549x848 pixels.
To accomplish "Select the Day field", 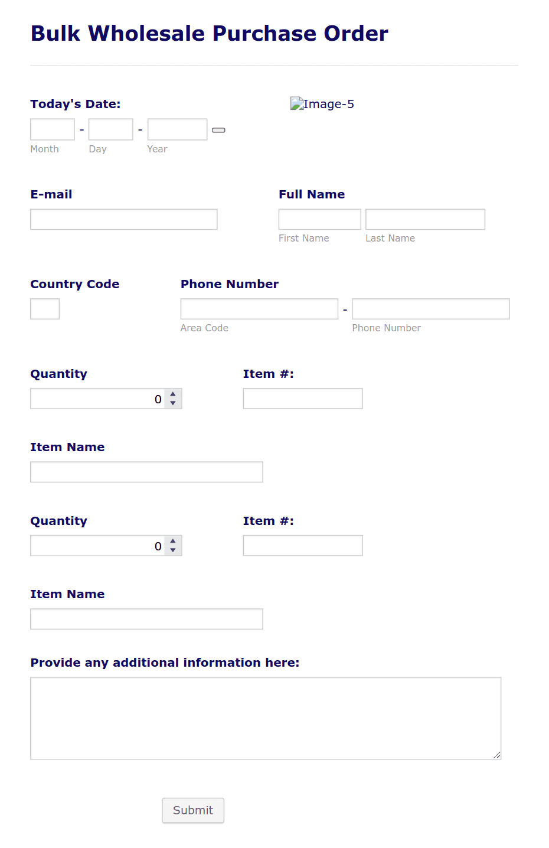I will click(110, 129).
